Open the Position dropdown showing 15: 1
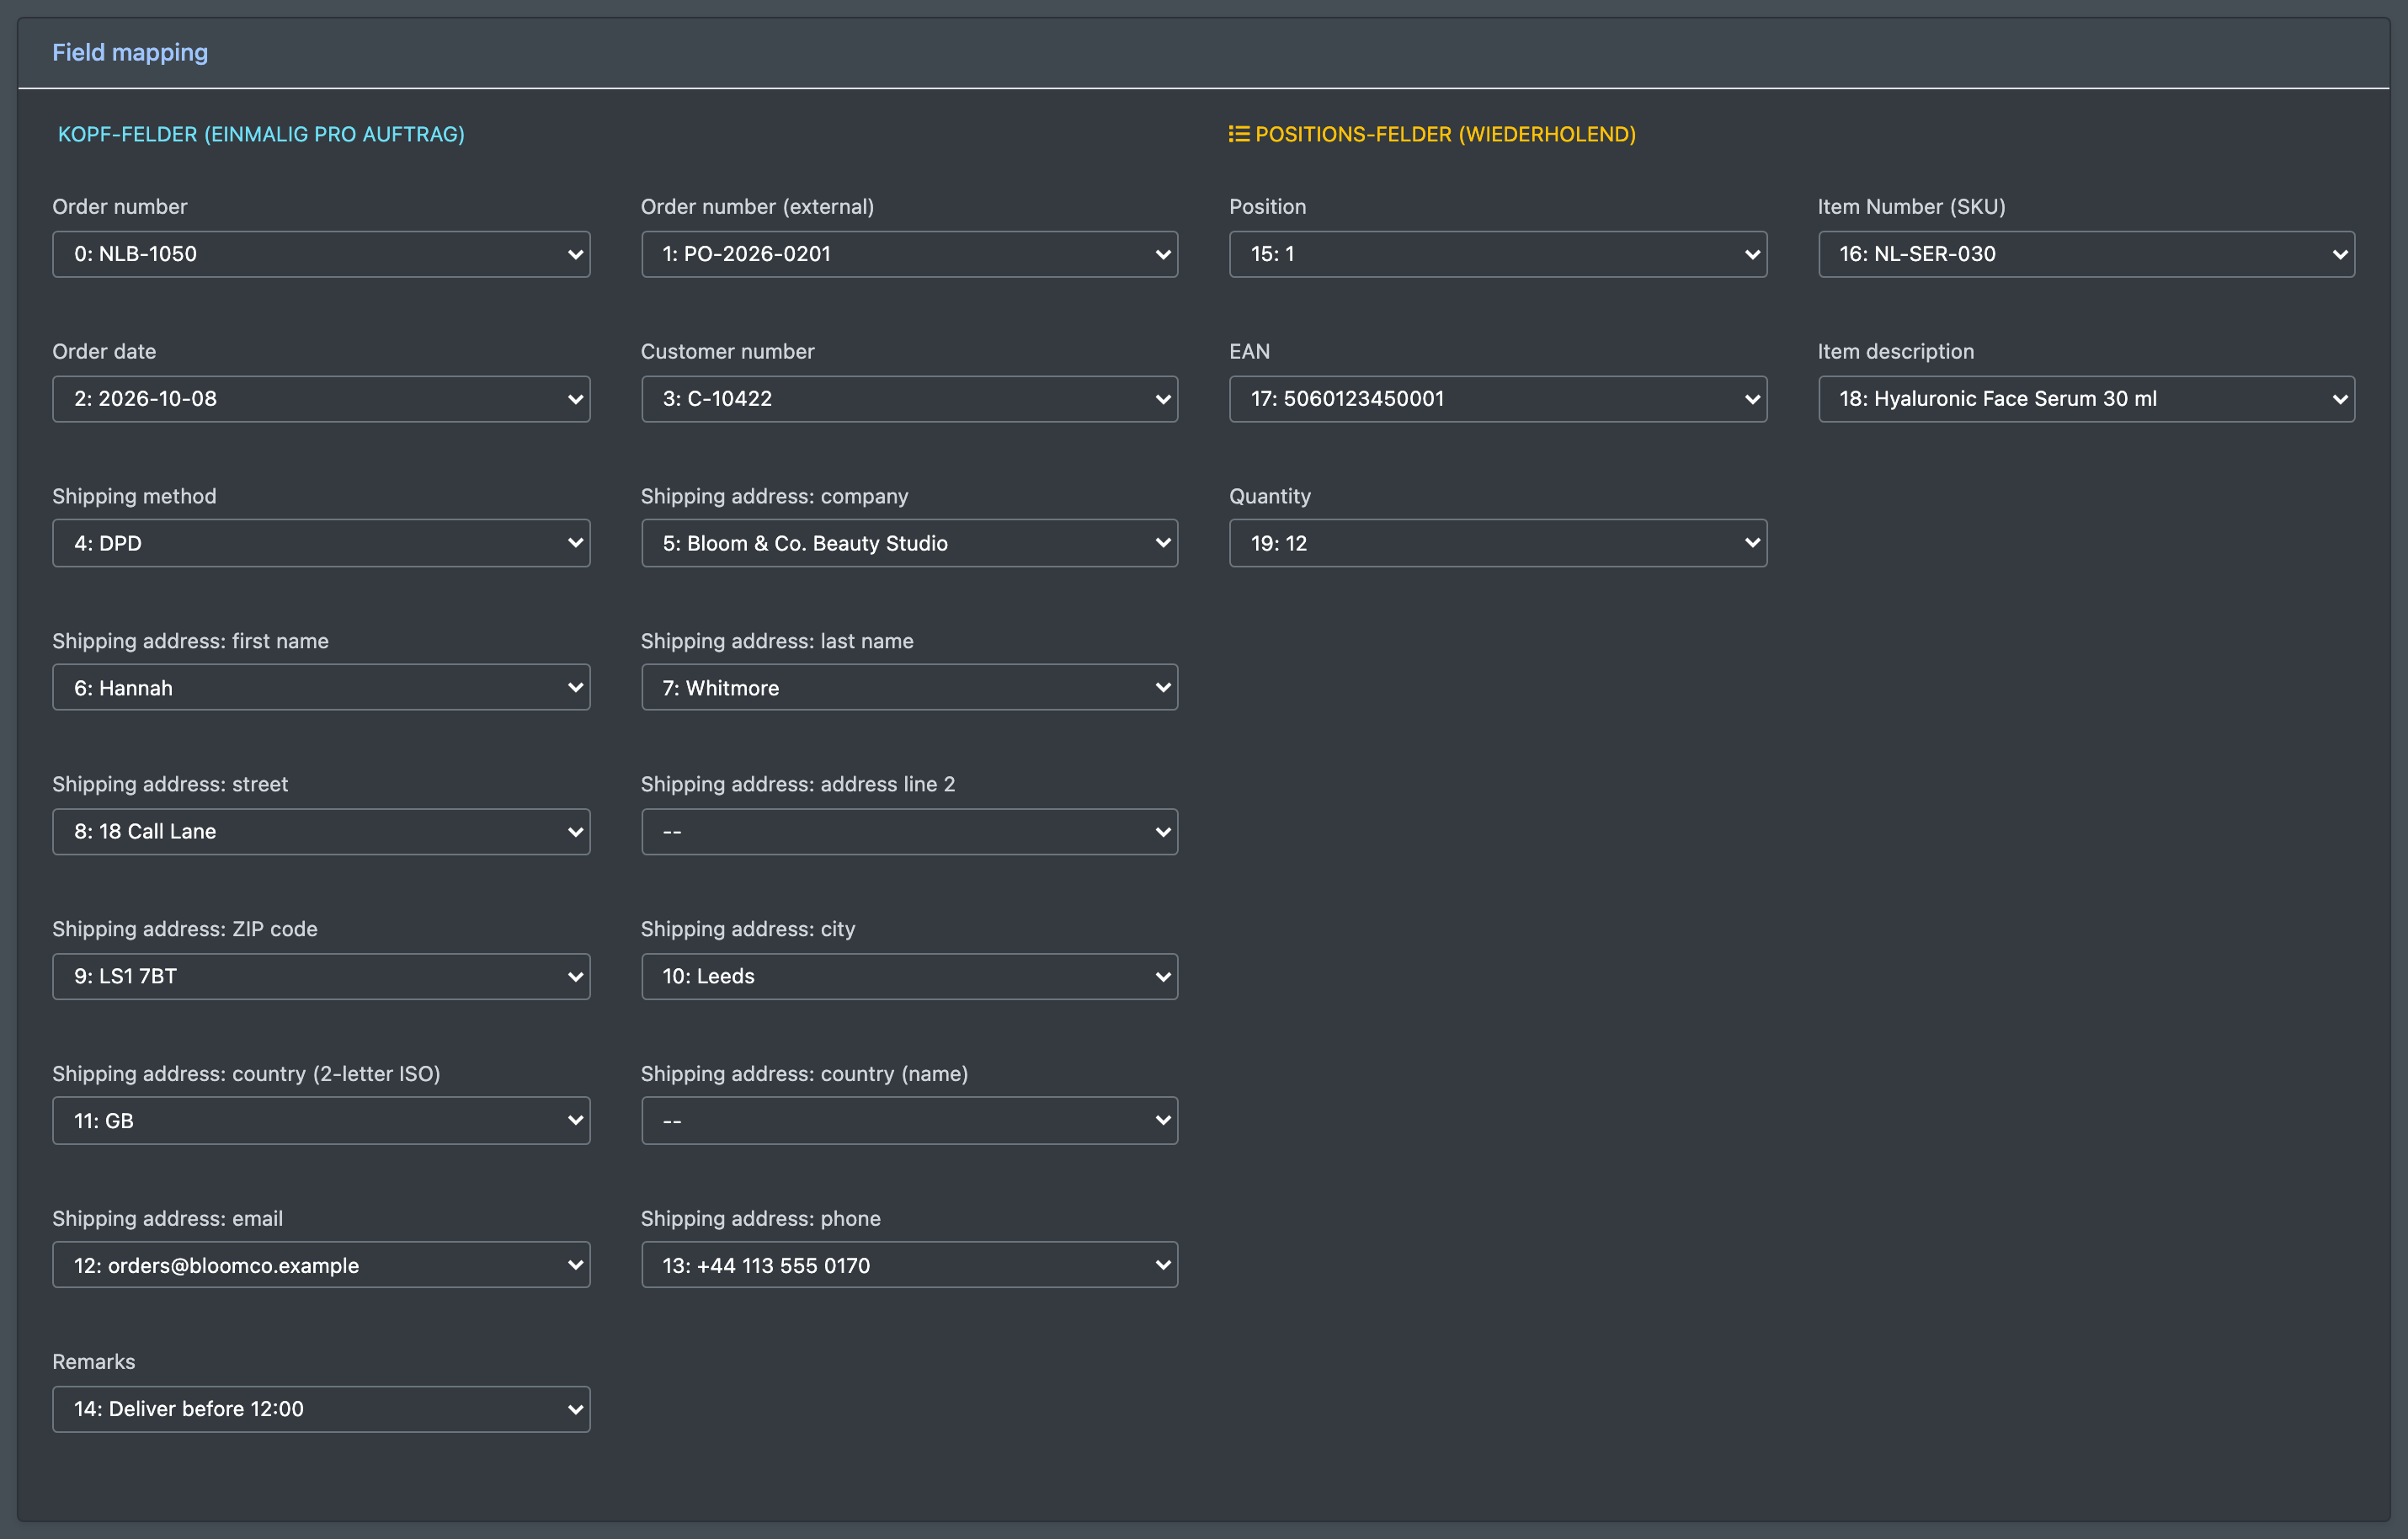 [x=1498, y=254]
